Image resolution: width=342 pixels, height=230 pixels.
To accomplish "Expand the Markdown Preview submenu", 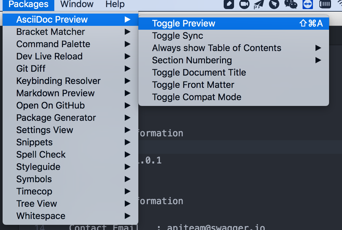I will pyautogui.click(x=70, y=93).
